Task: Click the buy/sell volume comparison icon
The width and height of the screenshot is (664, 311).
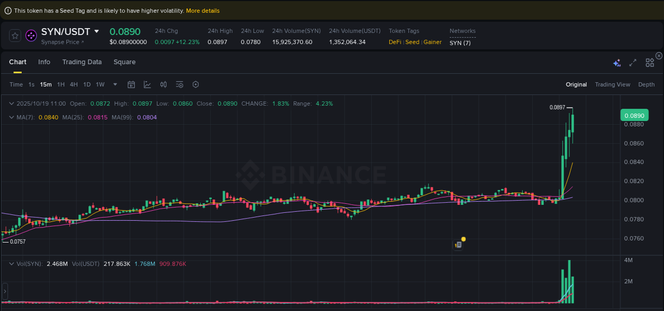Action: (164, 84)
